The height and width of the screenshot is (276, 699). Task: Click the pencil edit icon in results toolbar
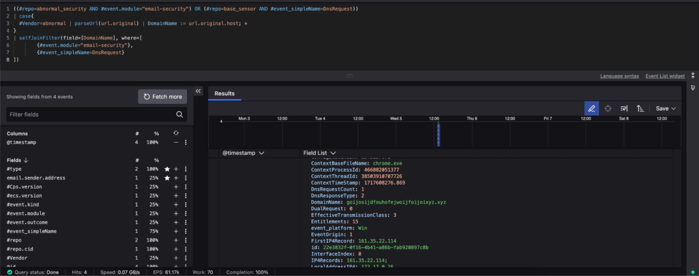point(591,109)
